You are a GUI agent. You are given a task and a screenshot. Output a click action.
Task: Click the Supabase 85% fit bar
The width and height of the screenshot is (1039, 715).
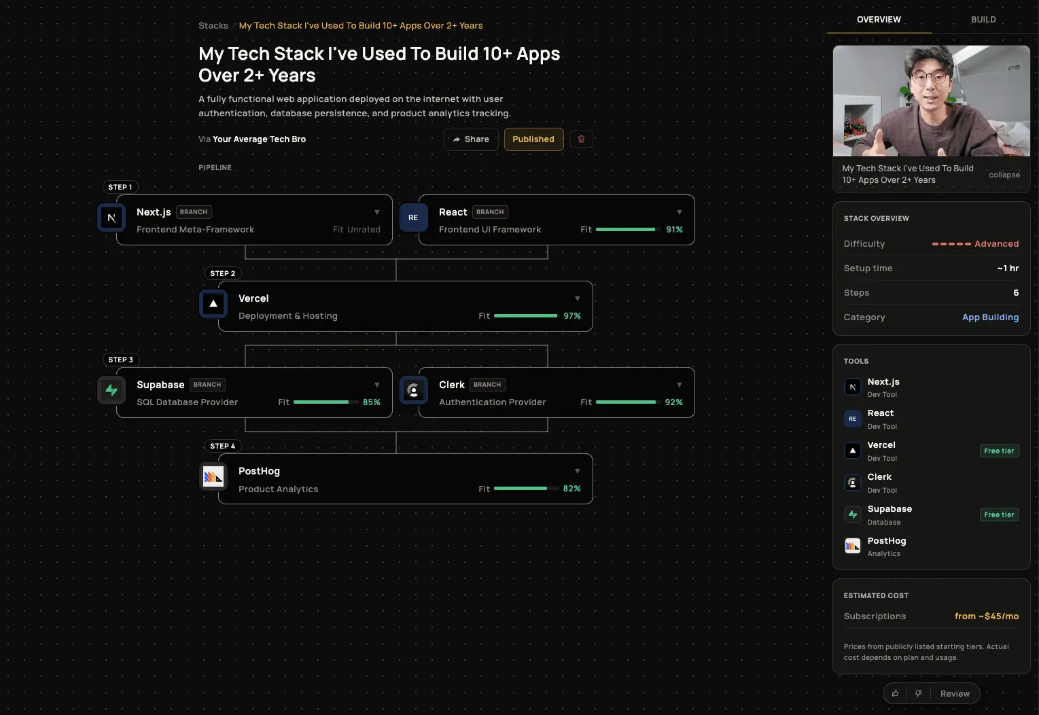click(326, 402)
